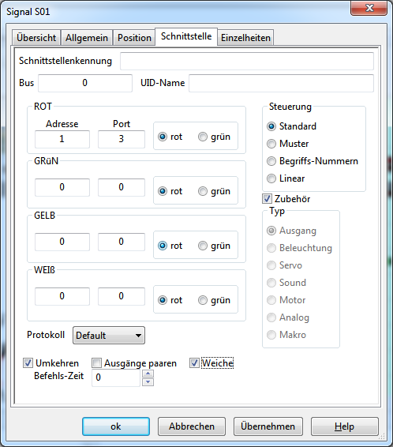Click the Übernehmen button
393x447 pixels.
pyautogui.click(x=268, y=426)
